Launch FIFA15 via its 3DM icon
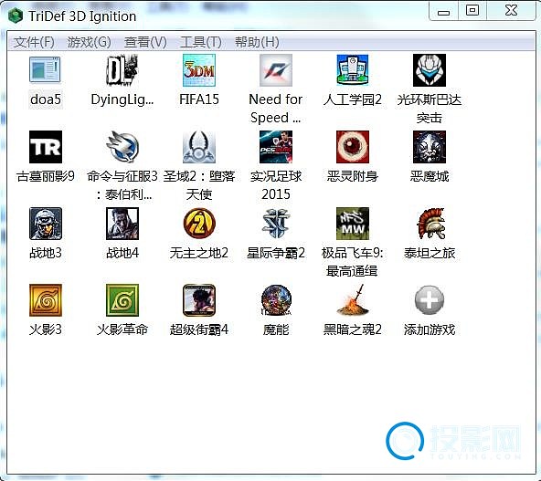This screenshot has width=541, height=481. coord(199,70)
